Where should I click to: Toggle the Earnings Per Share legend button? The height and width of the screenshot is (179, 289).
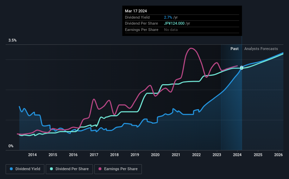118,169
